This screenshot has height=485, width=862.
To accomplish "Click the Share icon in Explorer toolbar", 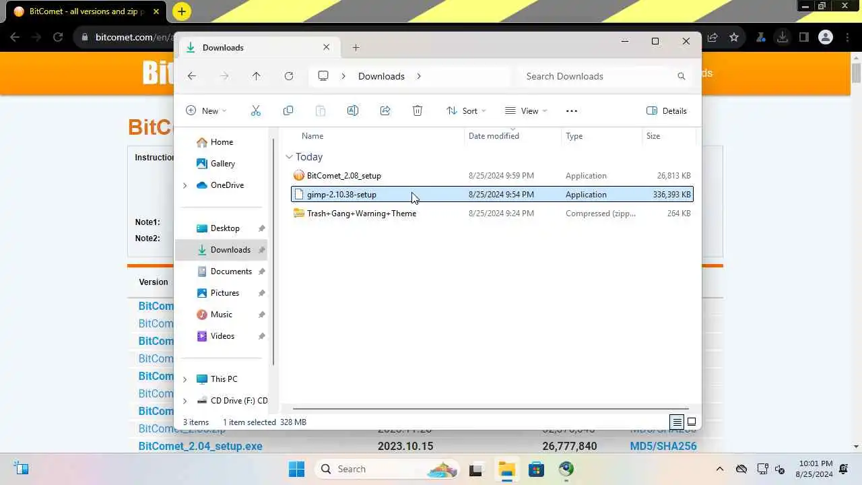I will (x=385, y=110).
